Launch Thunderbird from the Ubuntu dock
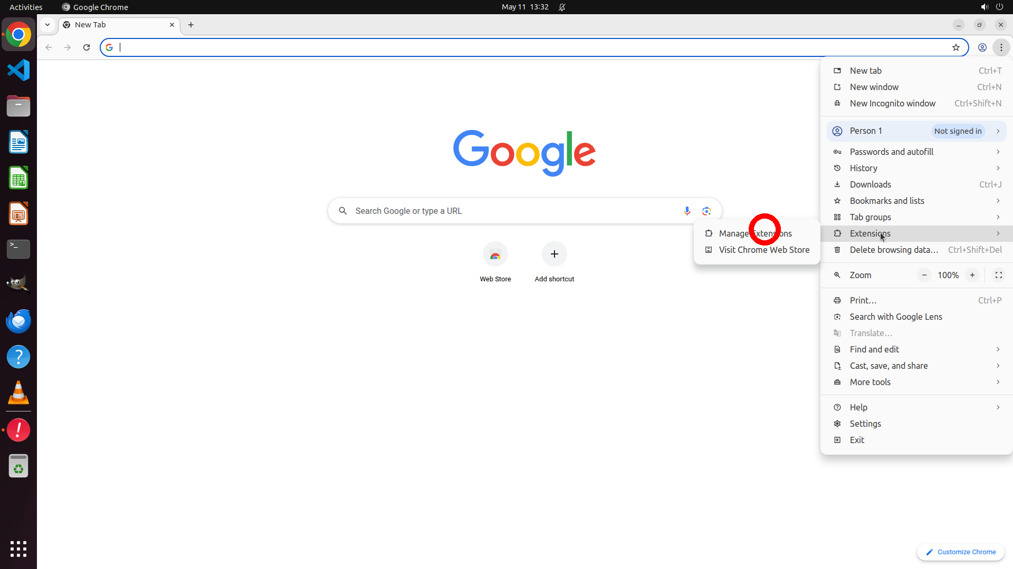The image size is (1013, 569). pos(18,321)
